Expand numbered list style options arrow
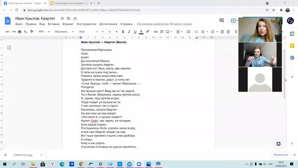The width and height of the screenshot is (298, 168). [217, 32]
